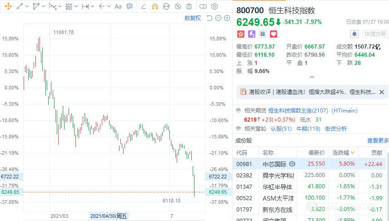Set a price alert with the bell icon
Viewport: 389px width, 221px height.
tap(354, 34)
